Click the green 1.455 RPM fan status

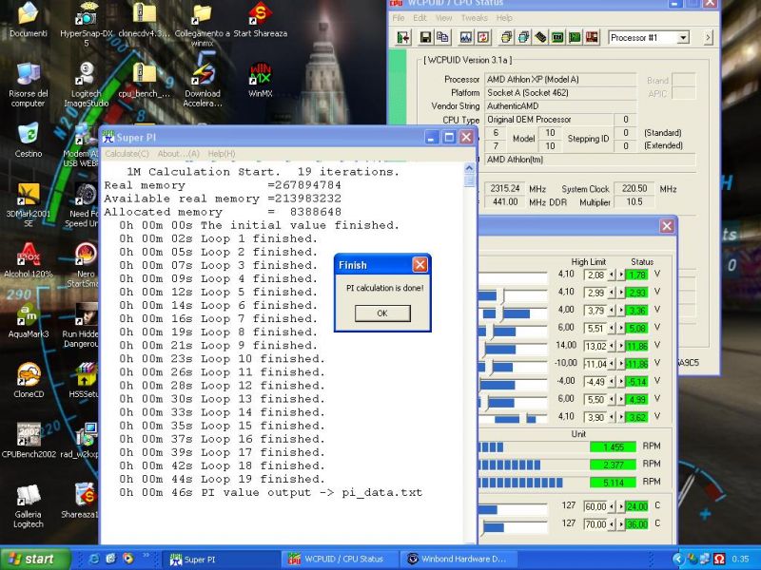coord(613,446)
